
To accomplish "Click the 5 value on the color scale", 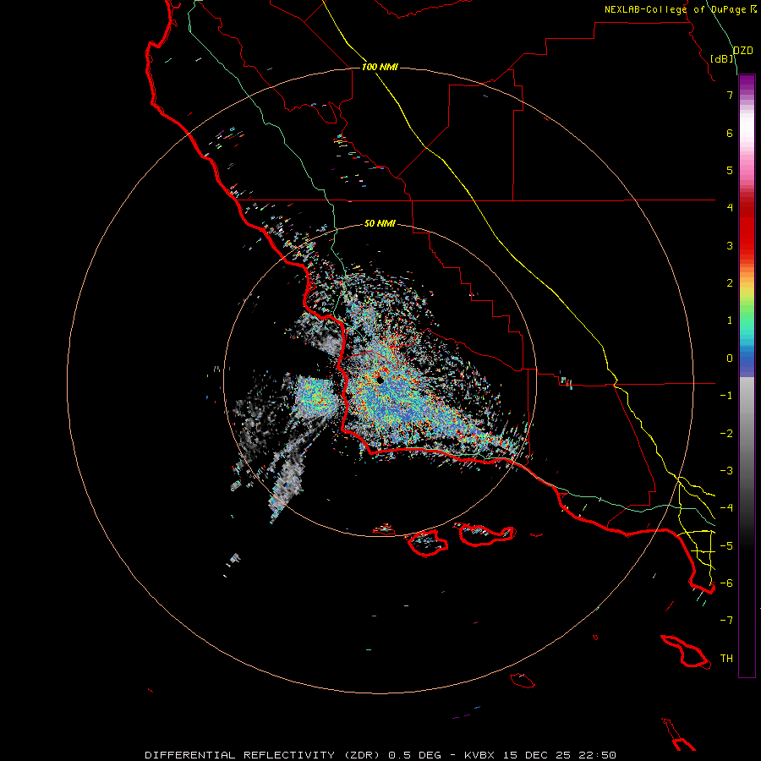I will [x=730, y=170].
